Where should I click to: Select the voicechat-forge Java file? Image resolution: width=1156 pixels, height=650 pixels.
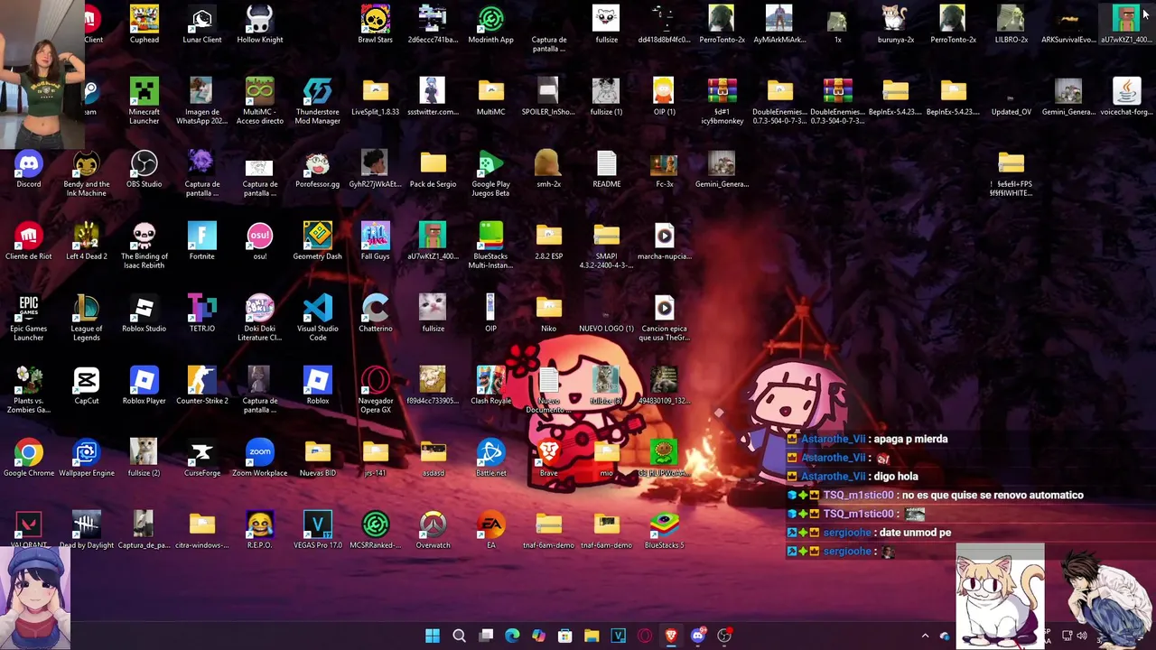tap(1127, 97)
